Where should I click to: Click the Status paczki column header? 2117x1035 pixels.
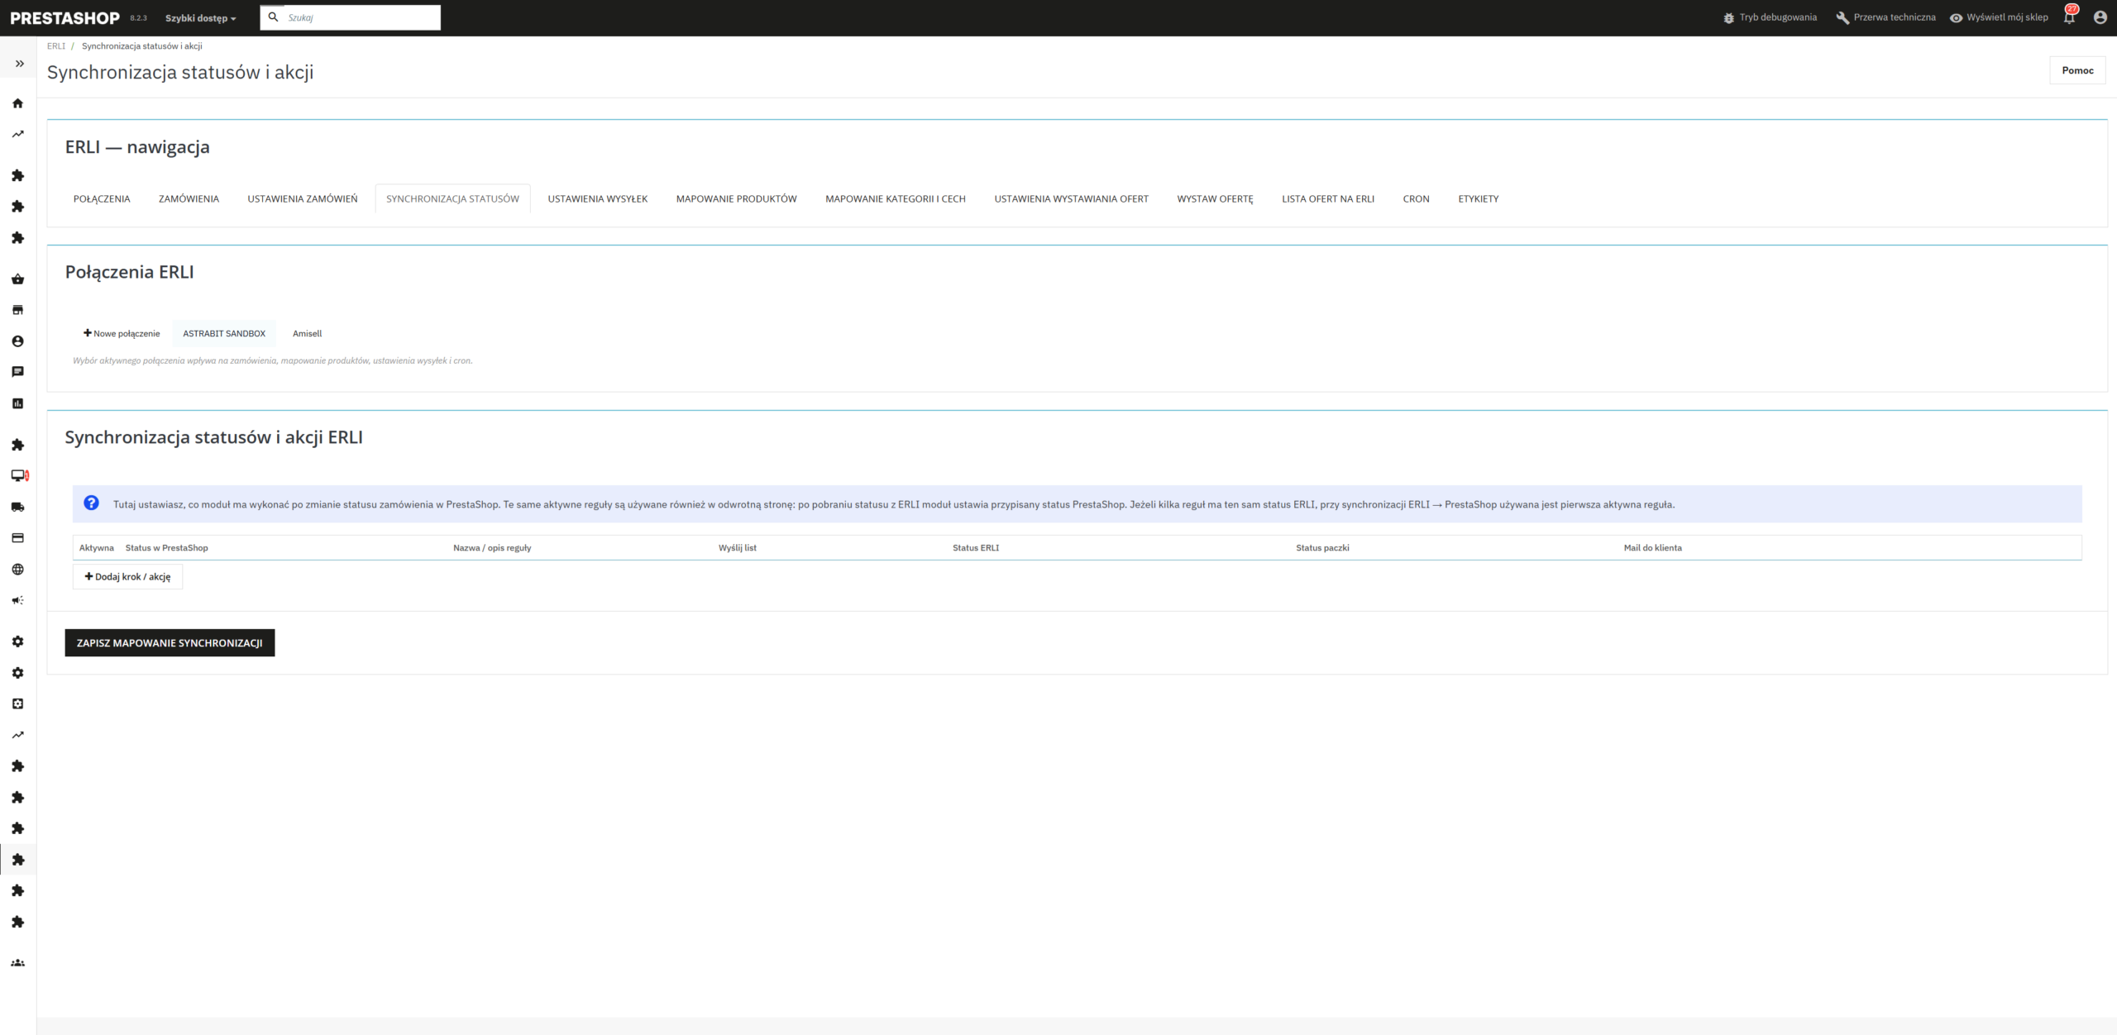pos(1322,547)
